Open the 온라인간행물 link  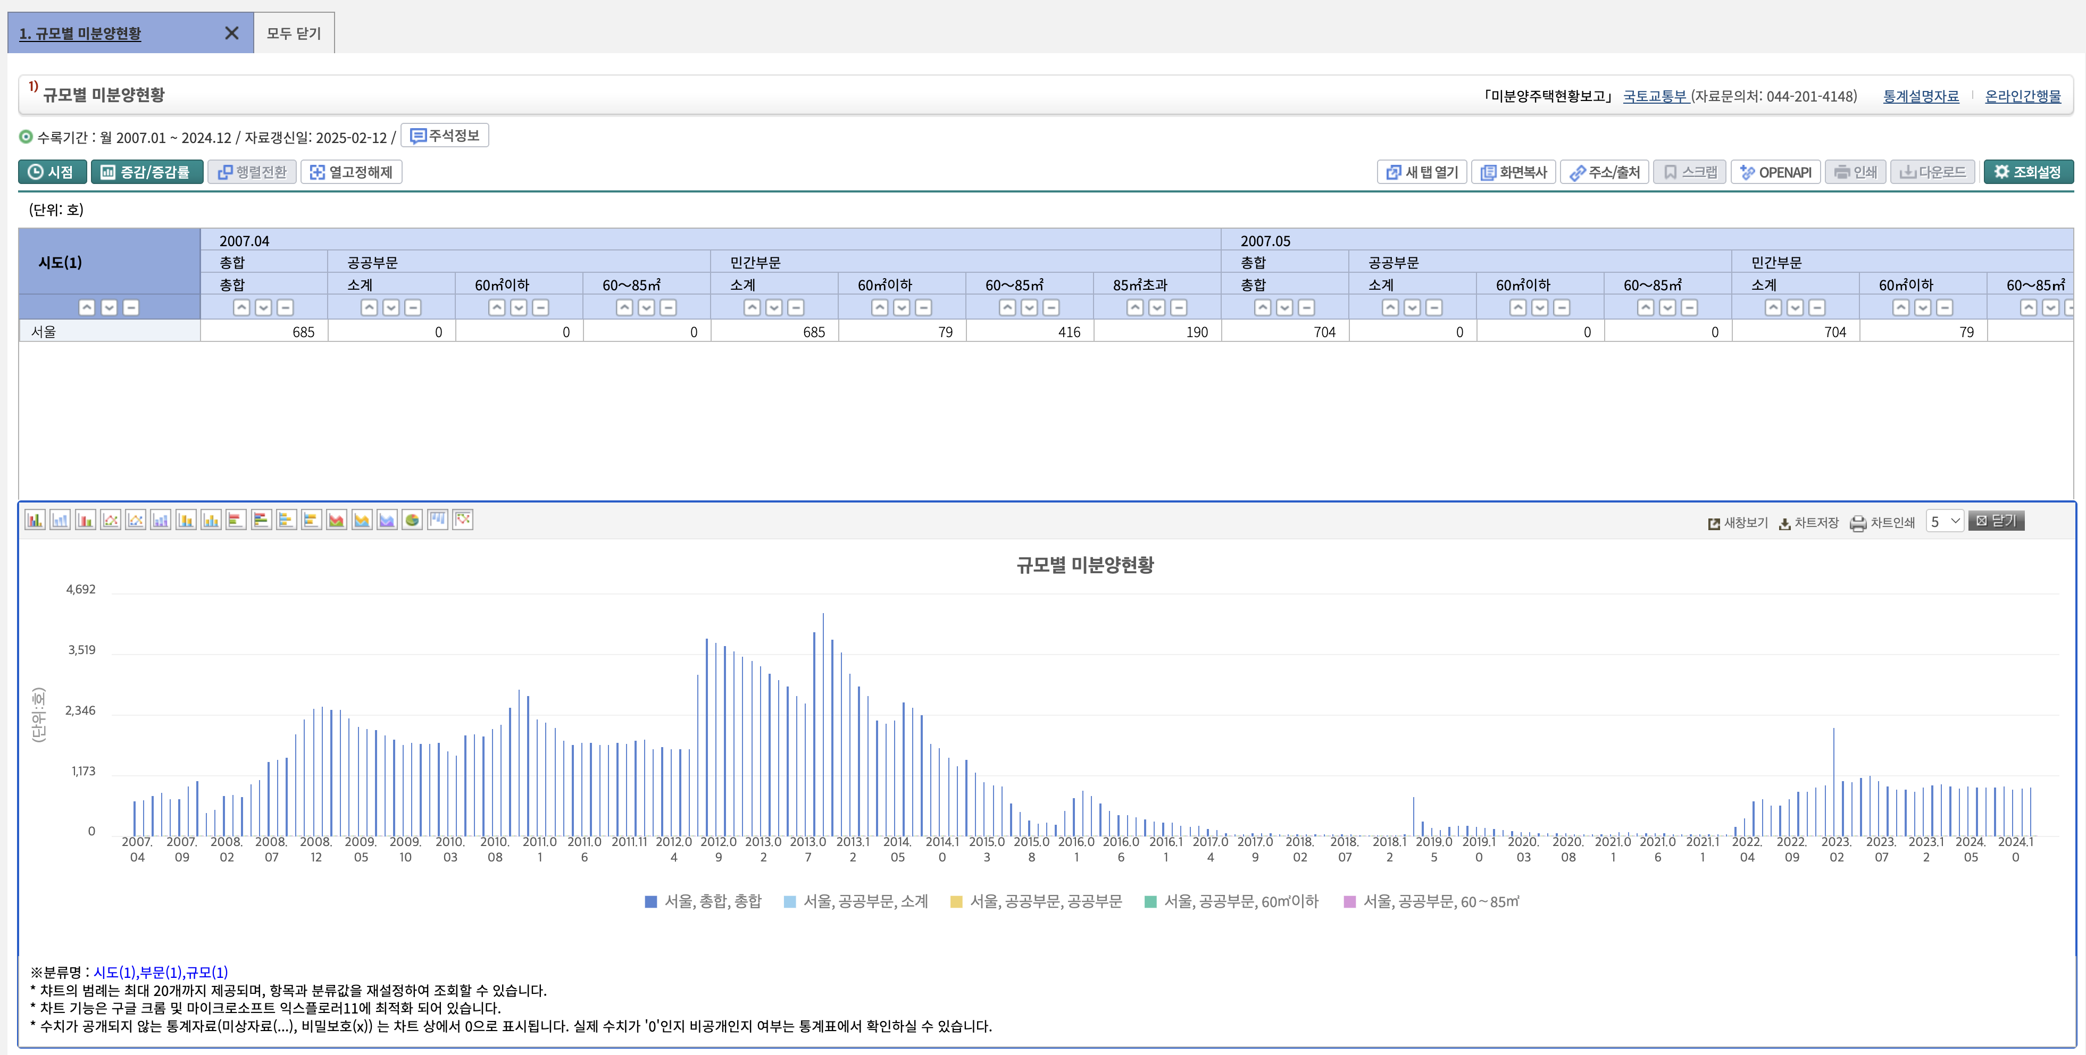tap(2023, 96)
